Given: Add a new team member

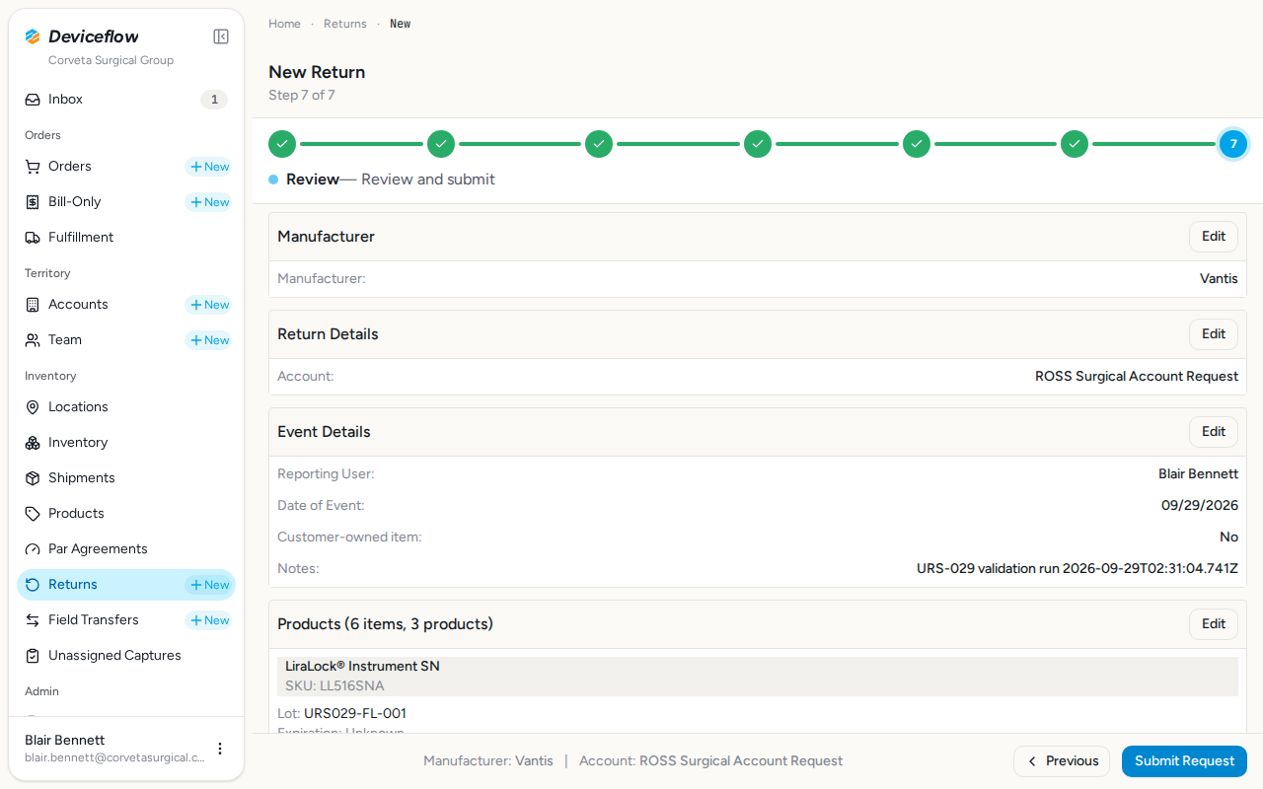Looking at the screenshot, I should point(209,340).
